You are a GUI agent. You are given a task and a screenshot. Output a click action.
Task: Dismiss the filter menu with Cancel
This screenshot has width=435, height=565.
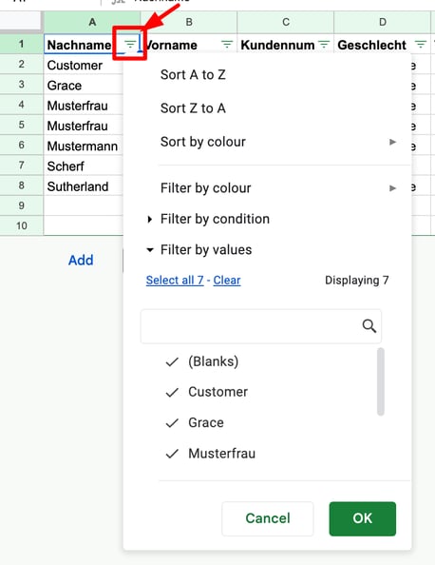(268, 518)
